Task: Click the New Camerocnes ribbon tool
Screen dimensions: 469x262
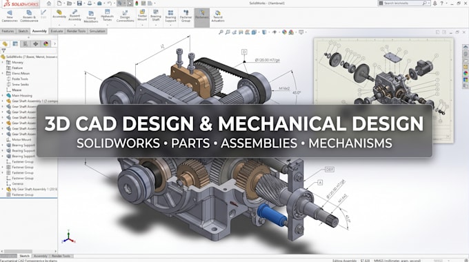Action: coord(10,16)
